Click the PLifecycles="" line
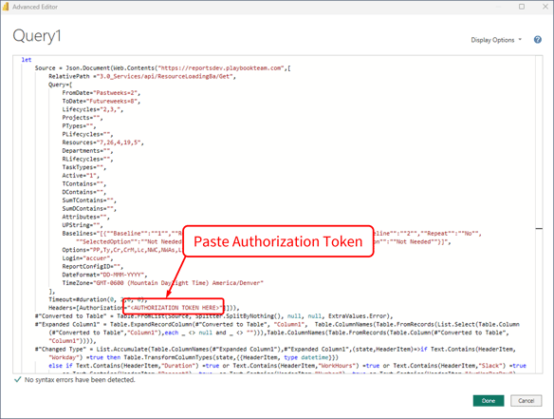The width and height of the screenshot is (554, 419). pos(87,134)
